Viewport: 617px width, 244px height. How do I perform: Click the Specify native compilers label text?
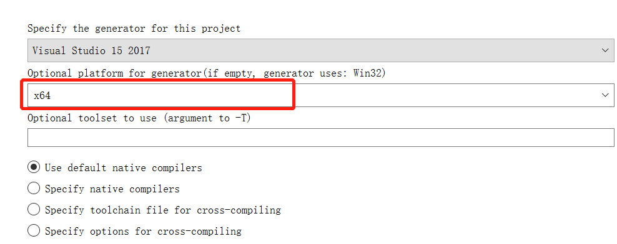pos(112,189)
